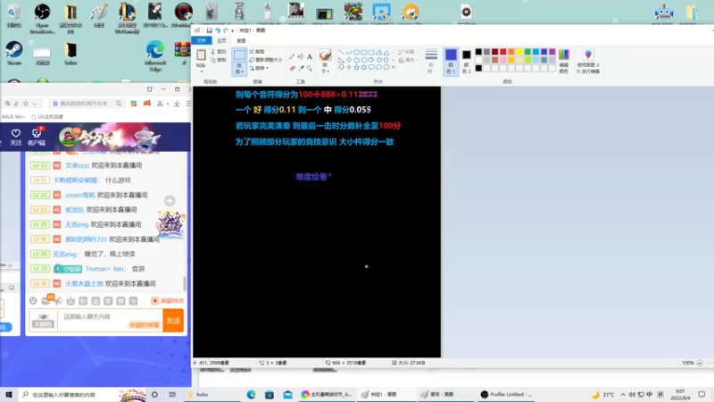The width and height of the screenshot is (714, 402).
Task: Click username 无名eng chat message
Action: [x=65, y=254]
